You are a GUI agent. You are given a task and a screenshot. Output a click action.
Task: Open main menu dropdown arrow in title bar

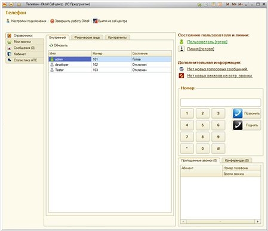point(11,4)
